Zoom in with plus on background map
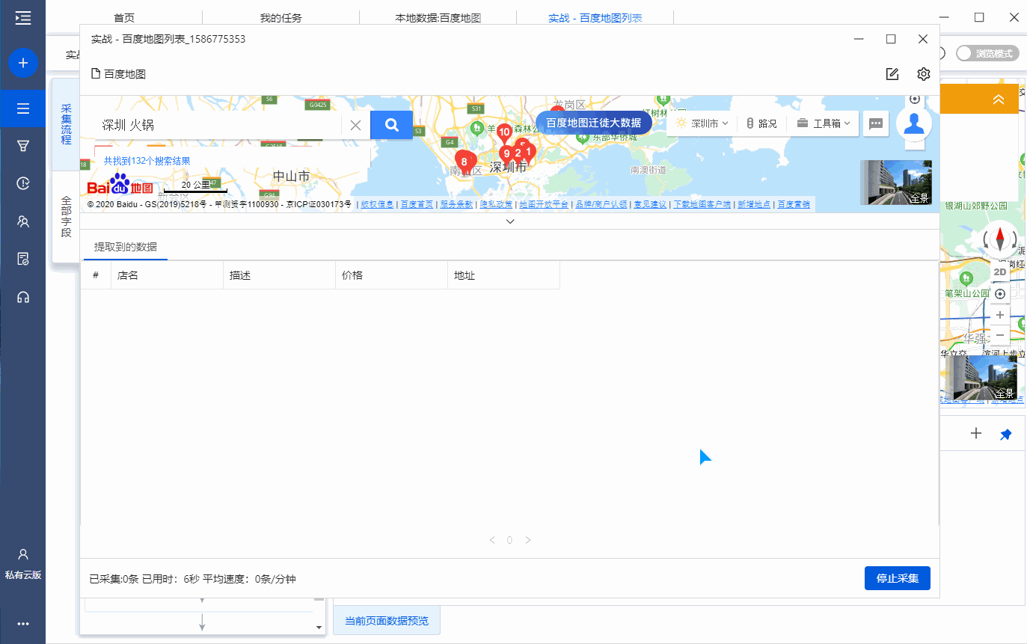The image size is (1027, 644). 1000,315
